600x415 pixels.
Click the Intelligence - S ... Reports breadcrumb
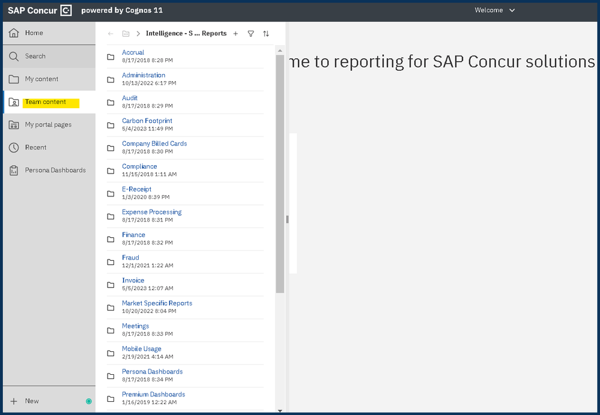click(x=186, y=33)
